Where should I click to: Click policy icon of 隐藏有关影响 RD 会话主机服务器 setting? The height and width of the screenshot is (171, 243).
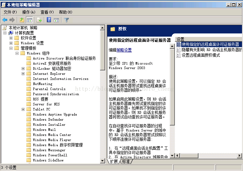tap(179, 50)
